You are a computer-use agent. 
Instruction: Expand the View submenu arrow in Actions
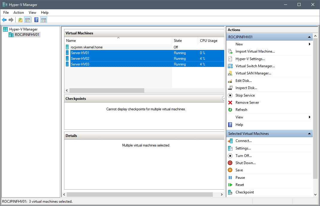(310, 117)
